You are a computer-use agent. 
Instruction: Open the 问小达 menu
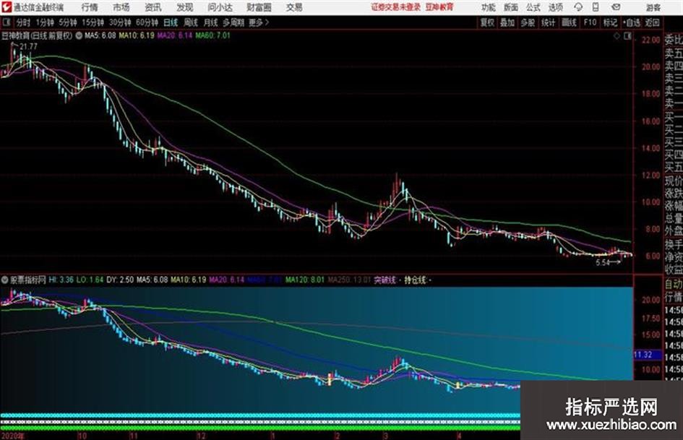(x=220, y=7)
